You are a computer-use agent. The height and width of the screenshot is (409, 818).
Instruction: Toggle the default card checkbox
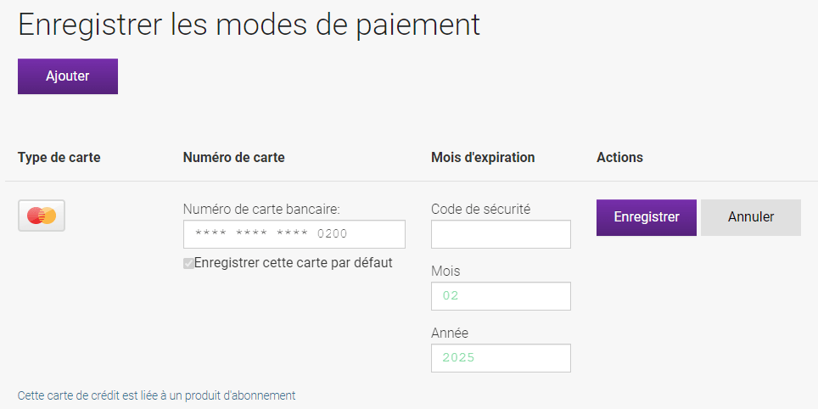point(188,263)
